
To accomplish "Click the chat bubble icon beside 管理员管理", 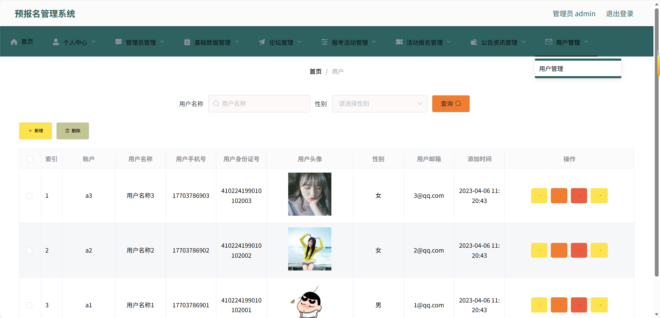I will click(119, 42).
